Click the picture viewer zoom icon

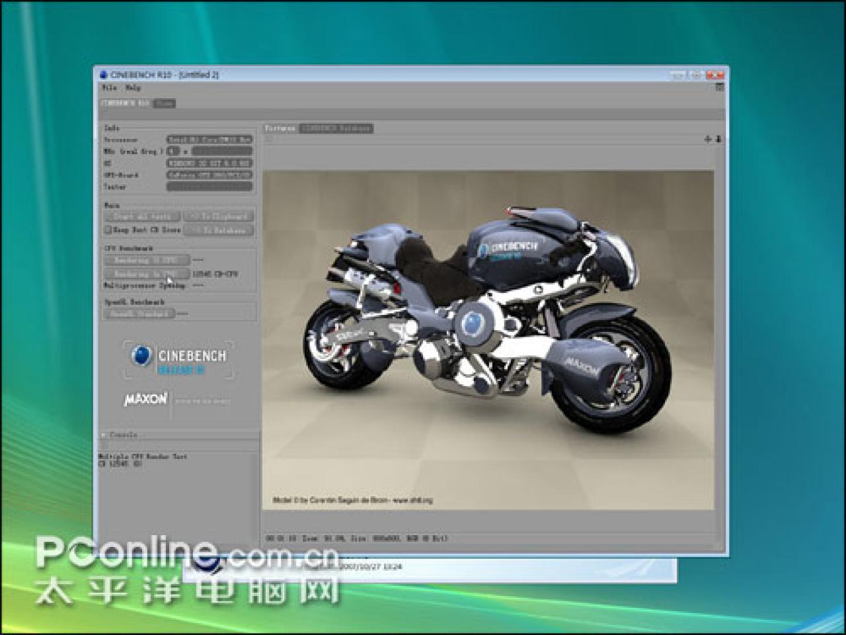tap(718, 139)
